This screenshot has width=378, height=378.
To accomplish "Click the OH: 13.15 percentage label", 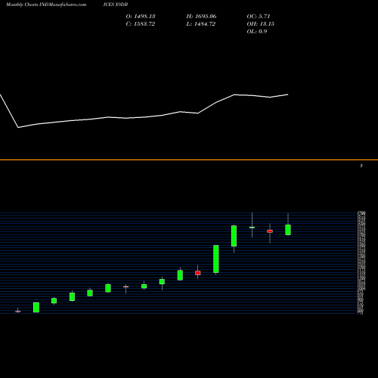I will click(x=260, y=24).
